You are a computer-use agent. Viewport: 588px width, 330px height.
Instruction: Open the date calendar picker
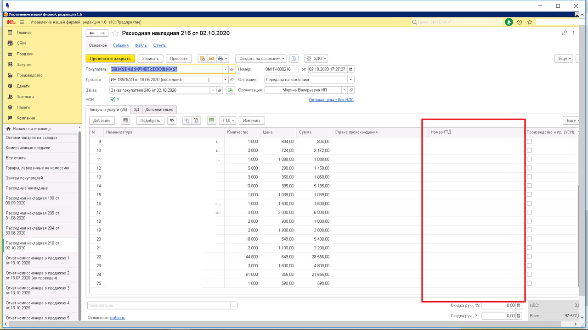[351, 69]
